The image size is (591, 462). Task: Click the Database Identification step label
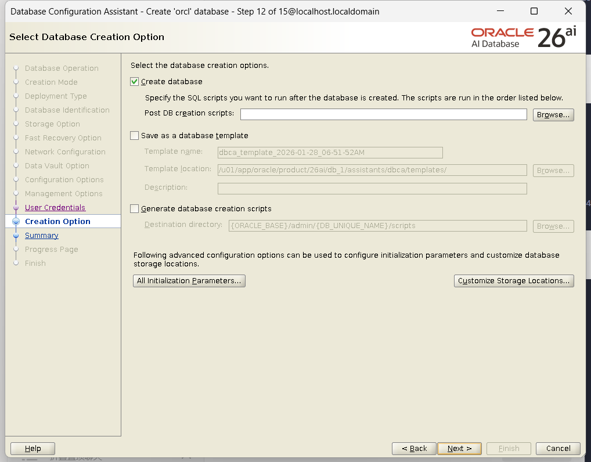(67, 110)
